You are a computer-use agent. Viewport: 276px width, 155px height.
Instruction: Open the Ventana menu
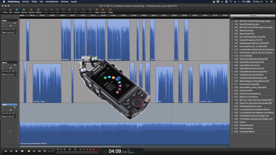tap(64, 2)
